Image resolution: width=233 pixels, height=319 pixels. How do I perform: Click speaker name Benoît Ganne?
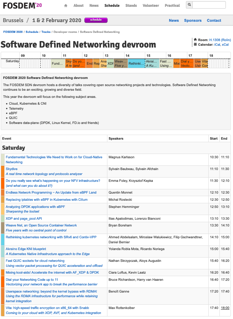(x=119, y=291)
